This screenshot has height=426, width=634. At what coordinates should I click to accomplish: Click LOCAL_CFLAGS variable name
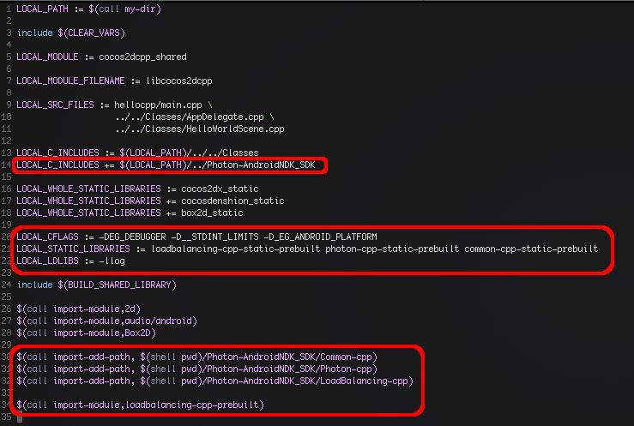47,237
